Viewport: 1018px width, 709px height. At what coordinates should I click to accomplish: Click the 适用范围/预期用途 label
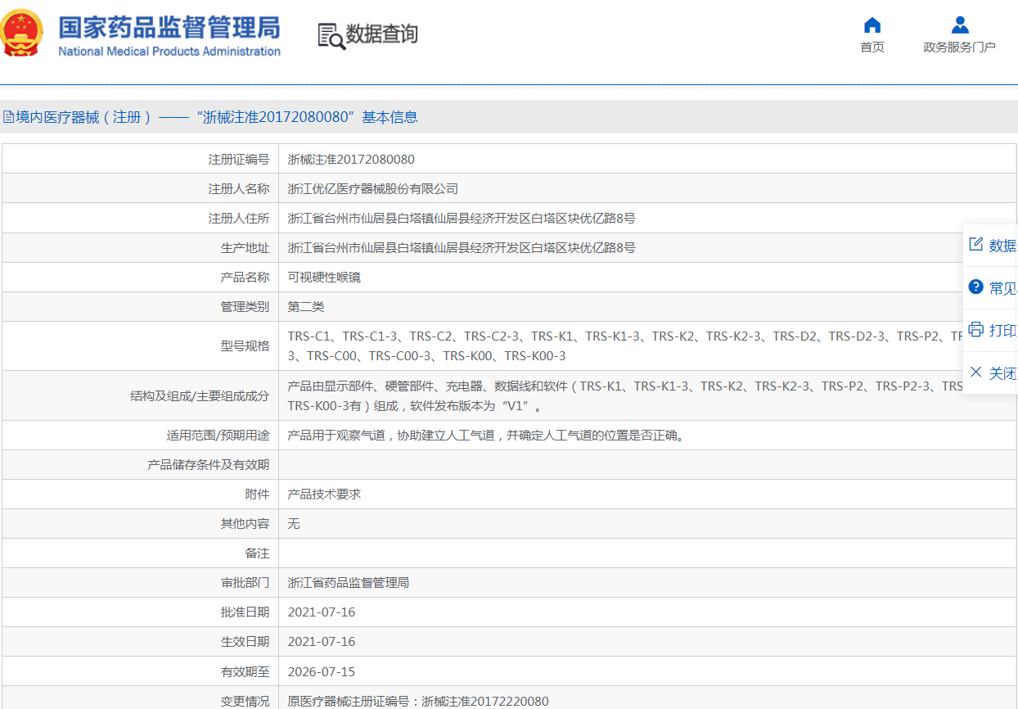point(218,435)
